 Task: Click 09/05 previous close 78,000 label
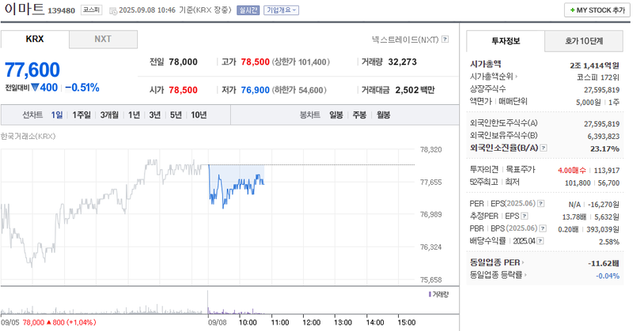(48, 322)
